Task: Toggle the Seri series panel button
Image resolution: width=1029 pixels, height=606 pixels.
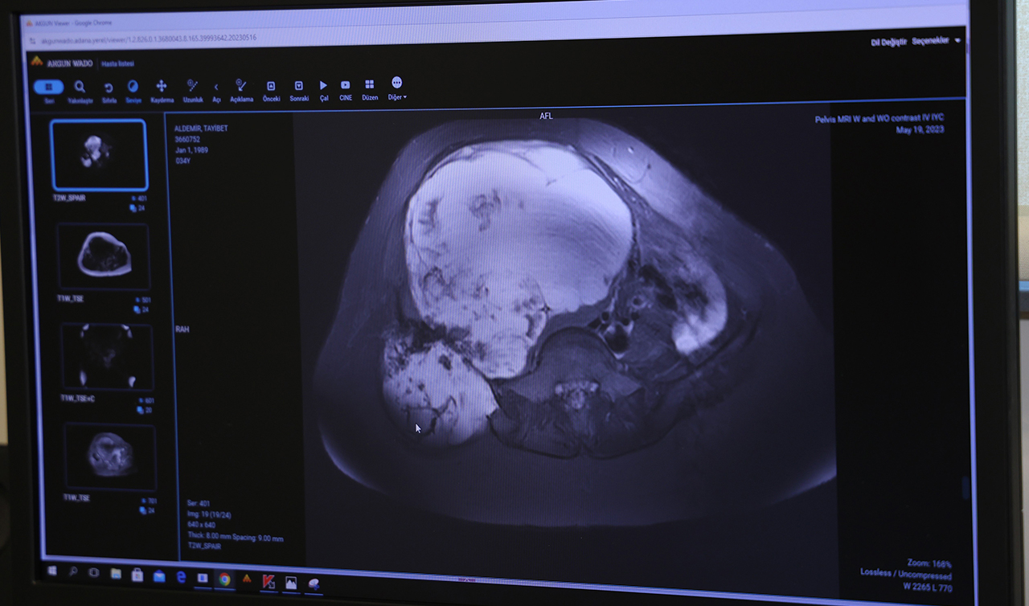Action: 49,88
